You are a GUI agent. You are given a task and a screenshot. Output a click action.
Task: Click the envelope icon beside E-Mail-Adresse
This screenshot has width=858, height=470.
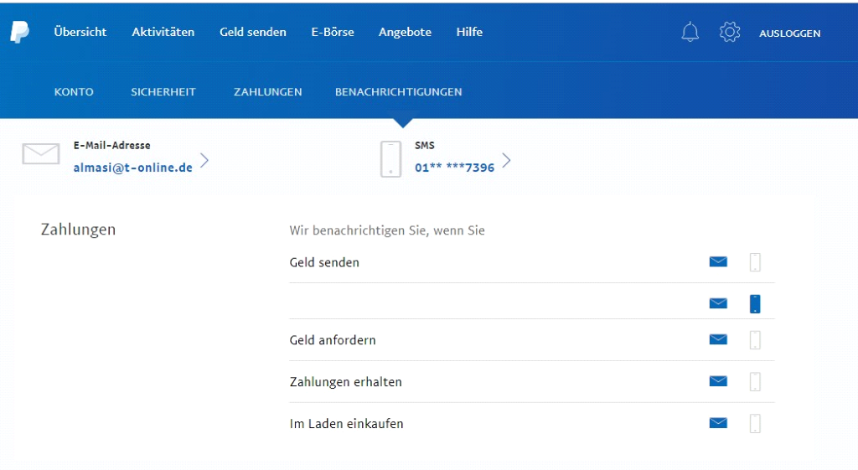[x=40, y=154]
